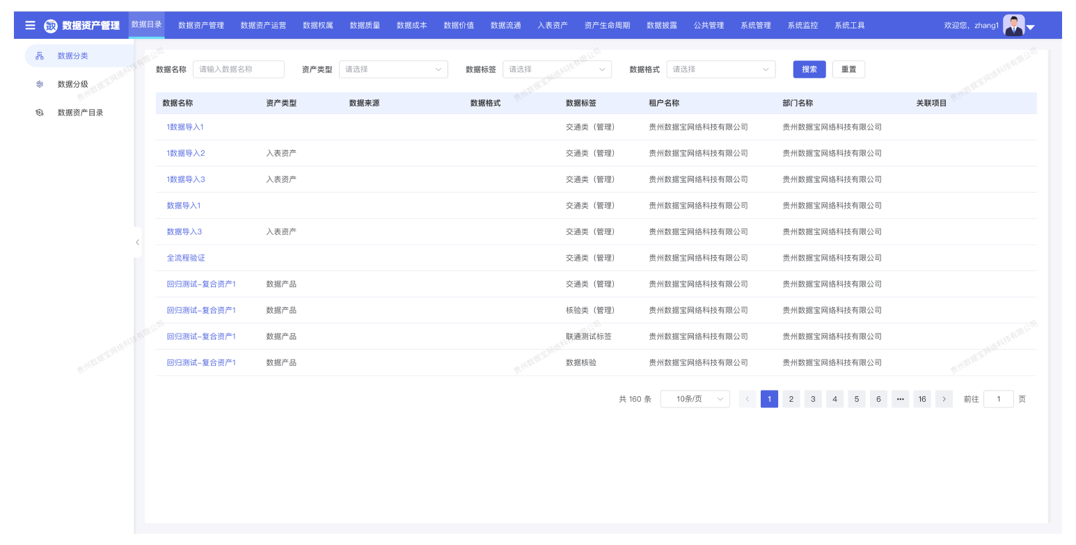
Task: Open the 系统监控 top menu
Action: click(802, 26)
